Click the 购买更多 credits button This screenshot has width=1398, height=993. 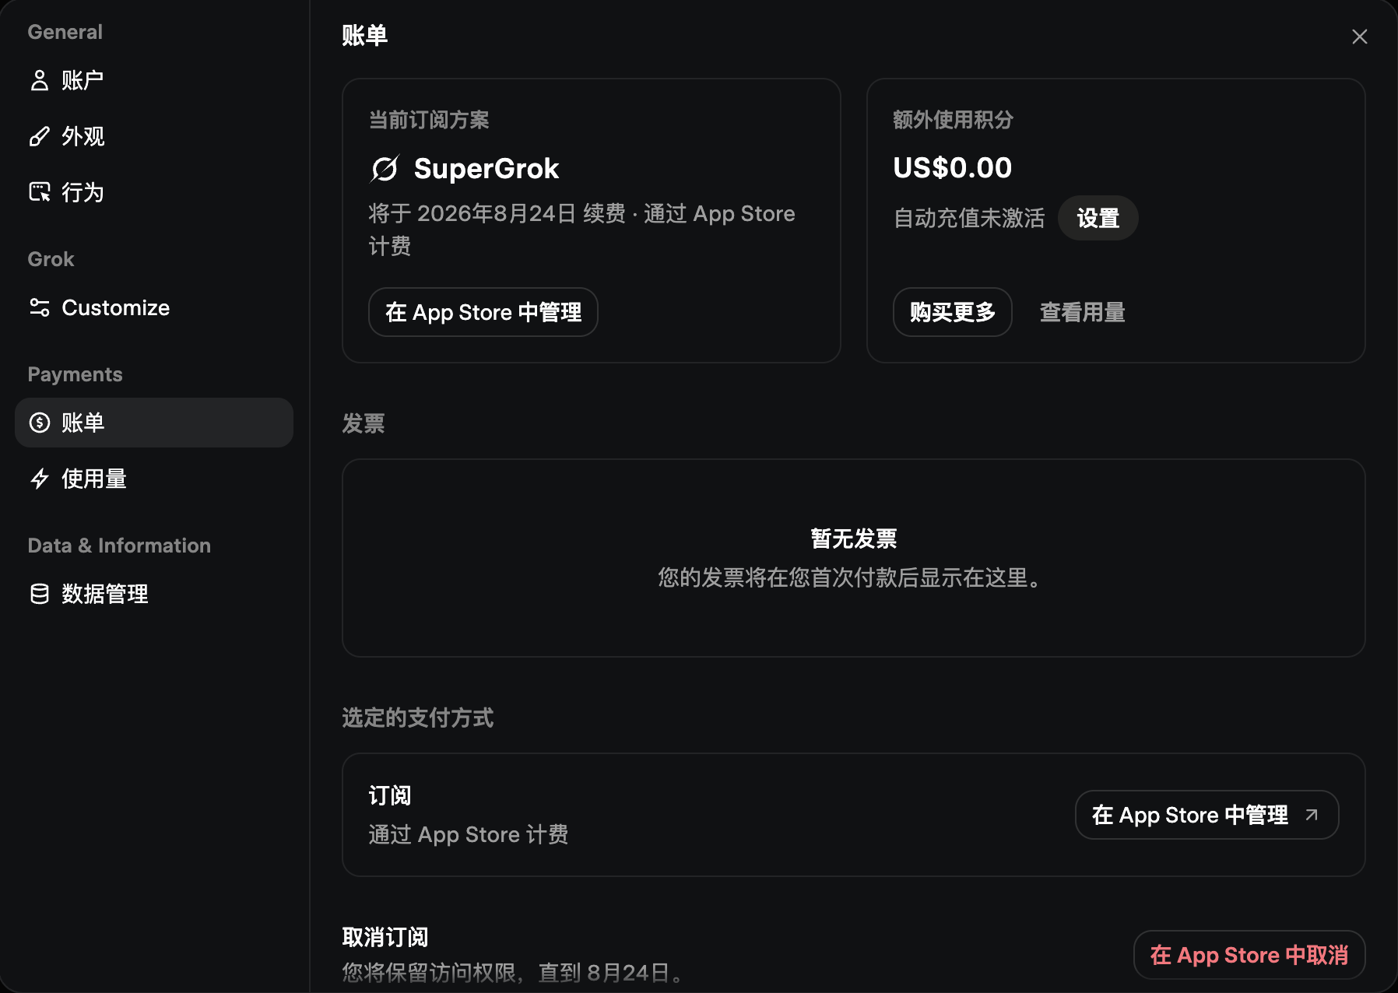click(x=953, y=312)
